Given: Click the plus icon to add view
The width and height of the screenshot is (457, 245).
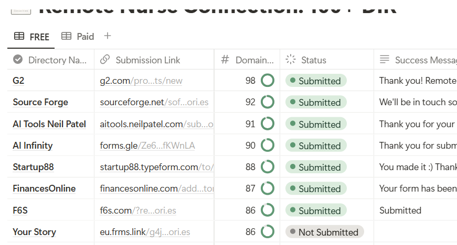Looking at the screenshot, I should coord(108,36).
